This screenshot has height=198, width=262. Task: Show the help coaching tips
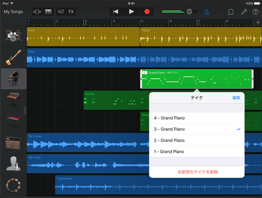[256, 12]
